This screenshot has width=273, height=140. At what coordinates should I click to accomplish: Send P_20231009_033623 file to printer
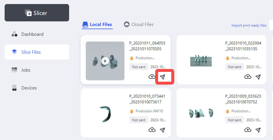258,130
